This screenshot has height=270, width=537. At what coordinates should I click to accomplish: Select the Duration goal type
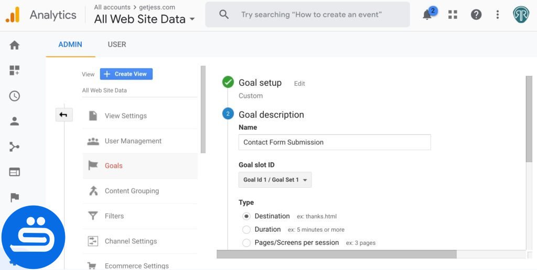click(x=246, y=229)
